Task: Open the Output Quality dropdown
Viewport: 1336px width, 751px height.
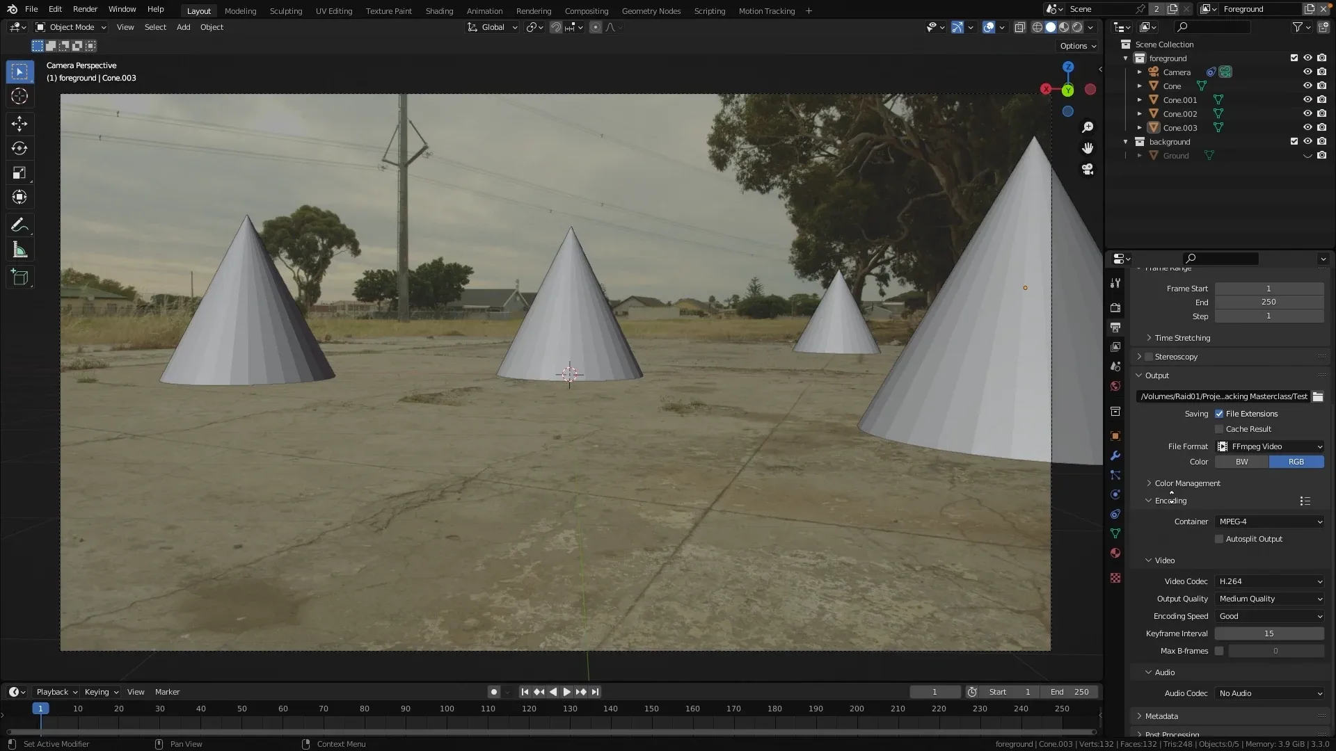Action: click(x=1269, y=598)
